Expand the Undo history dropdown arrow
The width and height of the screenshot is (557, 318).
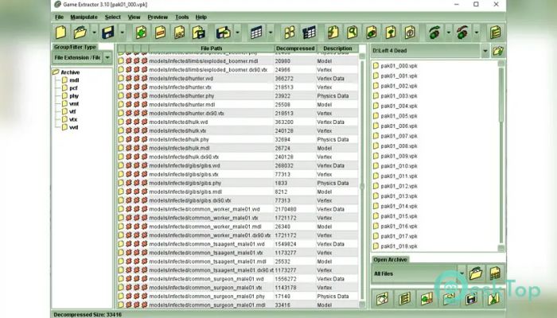[x=448, y=33]
